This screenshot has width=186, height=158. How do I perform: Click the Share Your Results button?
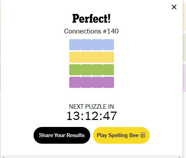[62, 135]
